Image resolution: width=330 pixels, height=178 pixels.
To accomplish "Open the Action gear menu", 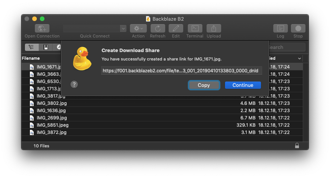I will (138, 28).
